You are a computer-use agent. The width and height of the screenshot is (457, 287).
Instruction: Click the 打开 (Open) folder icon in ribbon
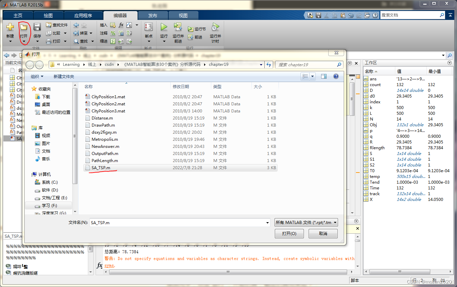coord(23,27)
